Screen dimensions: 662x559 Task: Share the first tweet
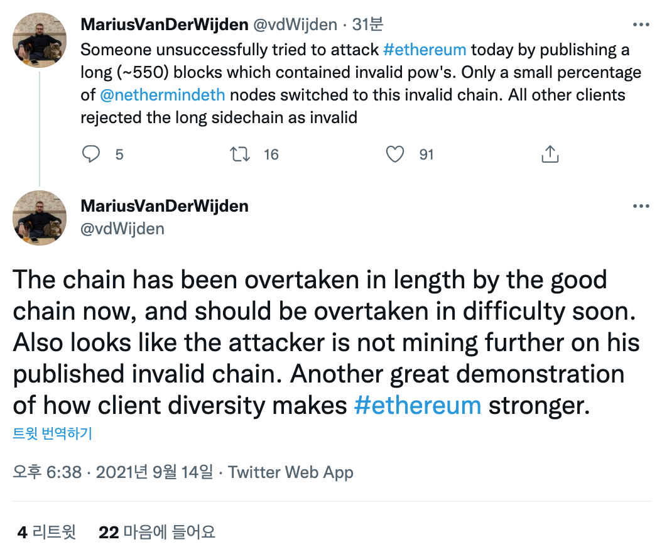(x=550, y=154)
